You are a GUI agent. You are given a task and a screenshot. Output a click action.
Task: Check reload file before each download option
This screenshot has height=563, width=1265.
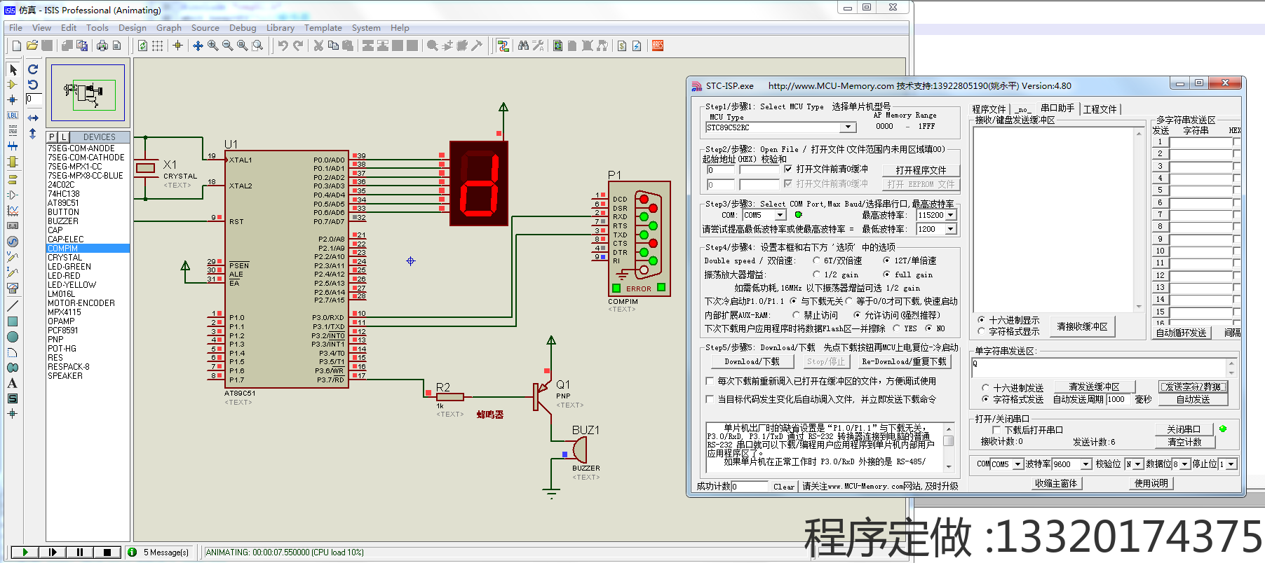(710, 382)
